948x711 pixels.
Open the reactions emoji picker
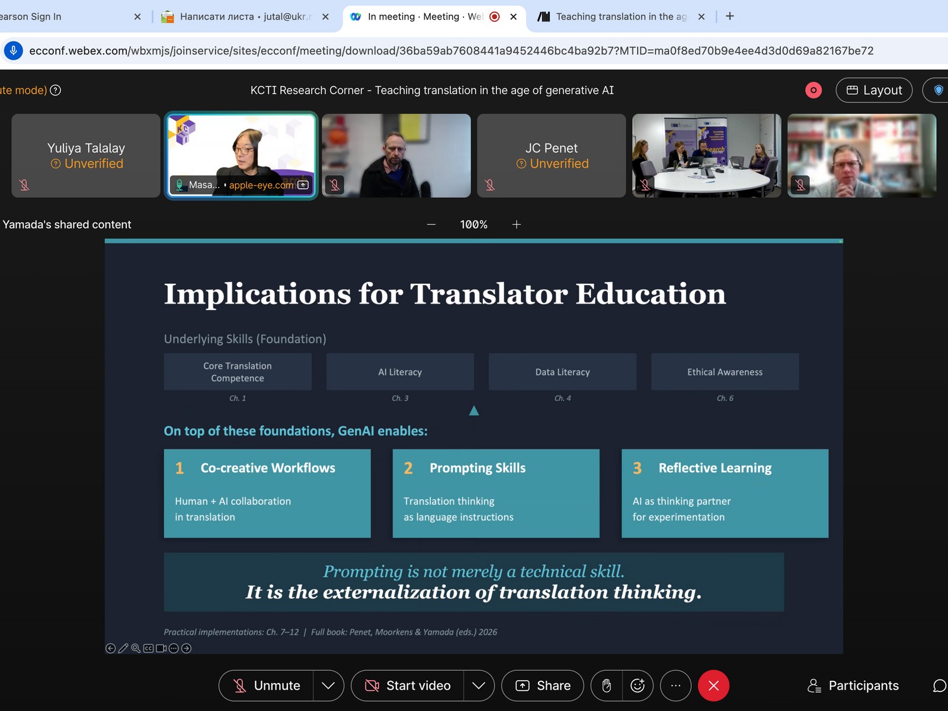(x=638, y=686)
